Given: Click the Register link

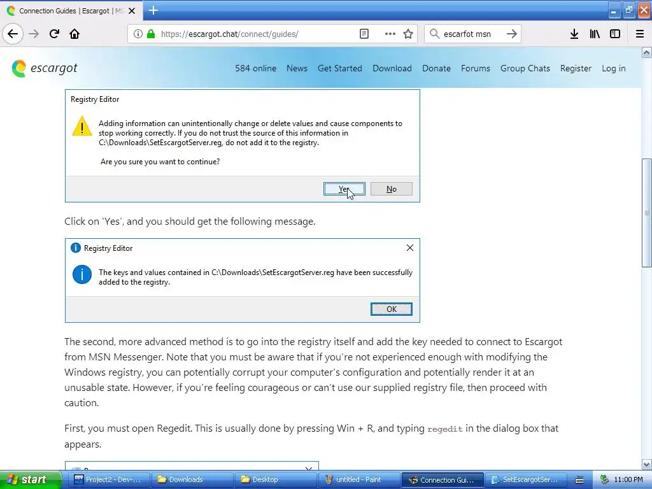Looking at the screenshot, I should (x=576, y=68).
